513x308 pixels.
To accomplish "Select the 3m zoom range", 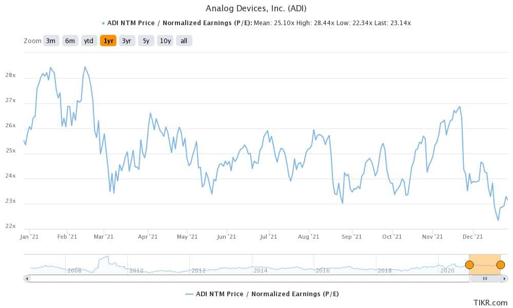I will pos(51,41).
